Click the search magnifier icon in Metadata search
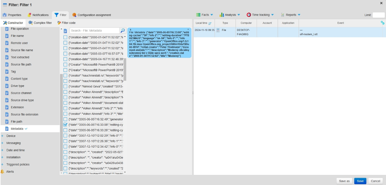 [123, 30]
